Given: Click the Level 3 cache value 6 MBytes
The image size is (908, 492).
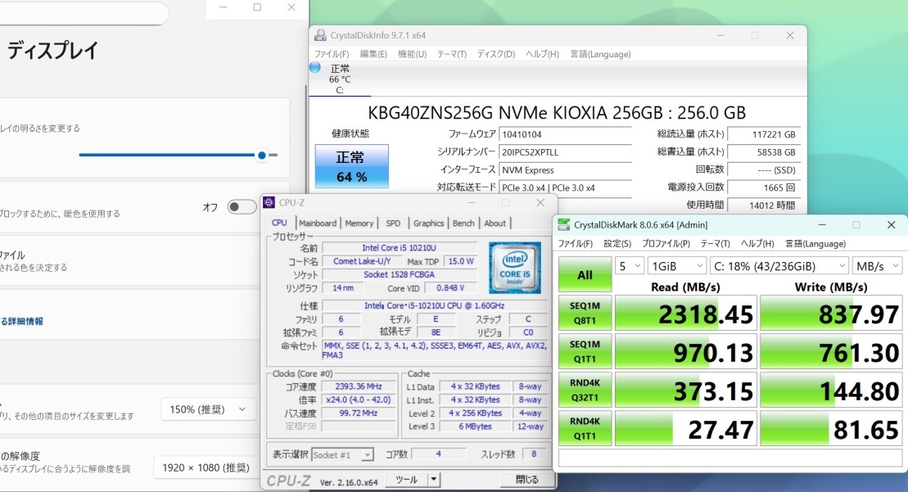Looking at the screenshot, I should click(x=475, y=426).
